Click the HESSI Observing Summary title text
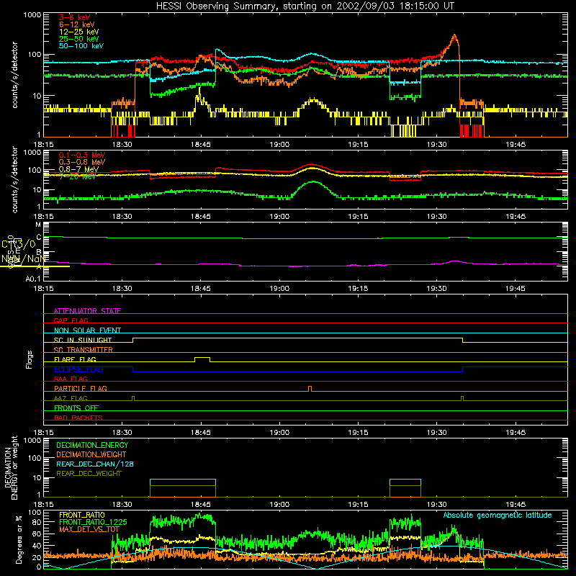Viewport: 576px width, 576px height. click(305, 6)
